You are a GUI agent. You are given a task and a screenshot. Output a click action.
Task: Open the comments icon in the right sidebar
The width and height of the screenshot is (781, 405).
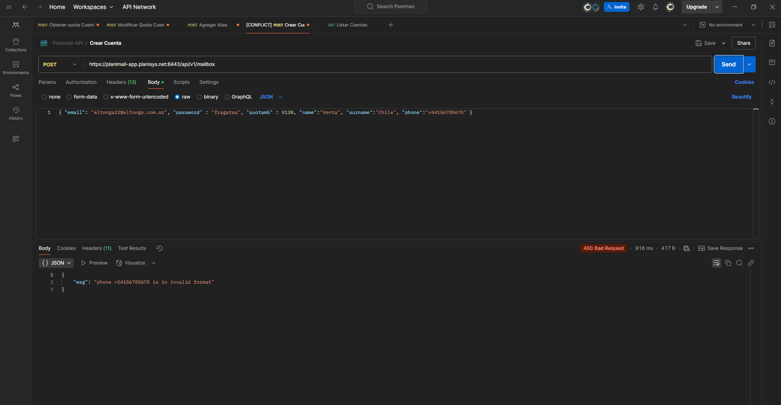click(772, 63)
